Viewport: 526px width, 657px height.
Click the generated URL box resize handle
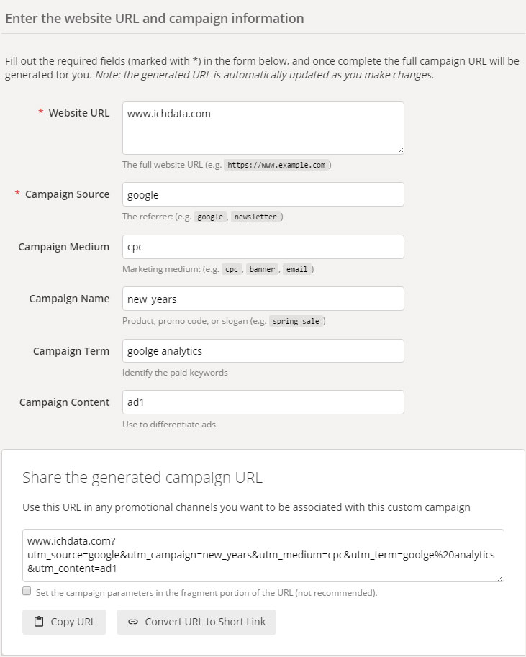[500, 578]
